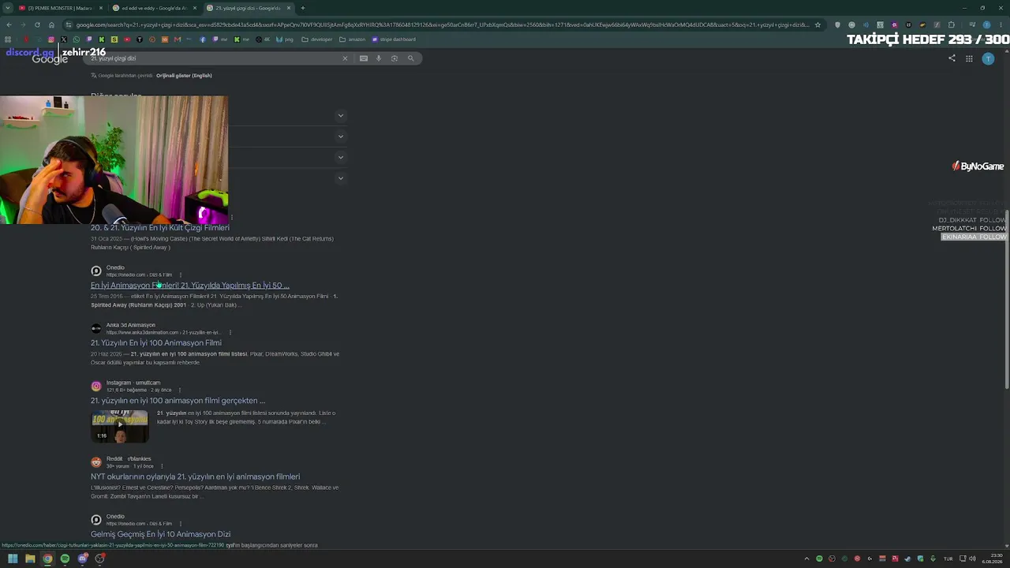Open Reddit result NYT okurlarının oylarıyla
The height and width of the screenshot is (568, 1010).
[195, 476]
